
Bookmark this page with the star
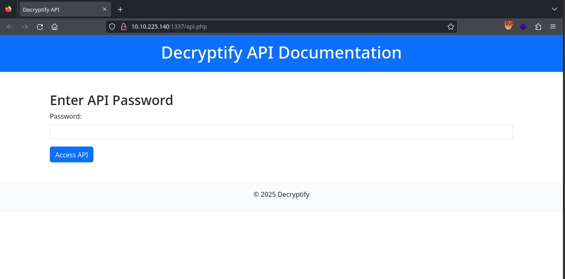(x=450, y=27)
